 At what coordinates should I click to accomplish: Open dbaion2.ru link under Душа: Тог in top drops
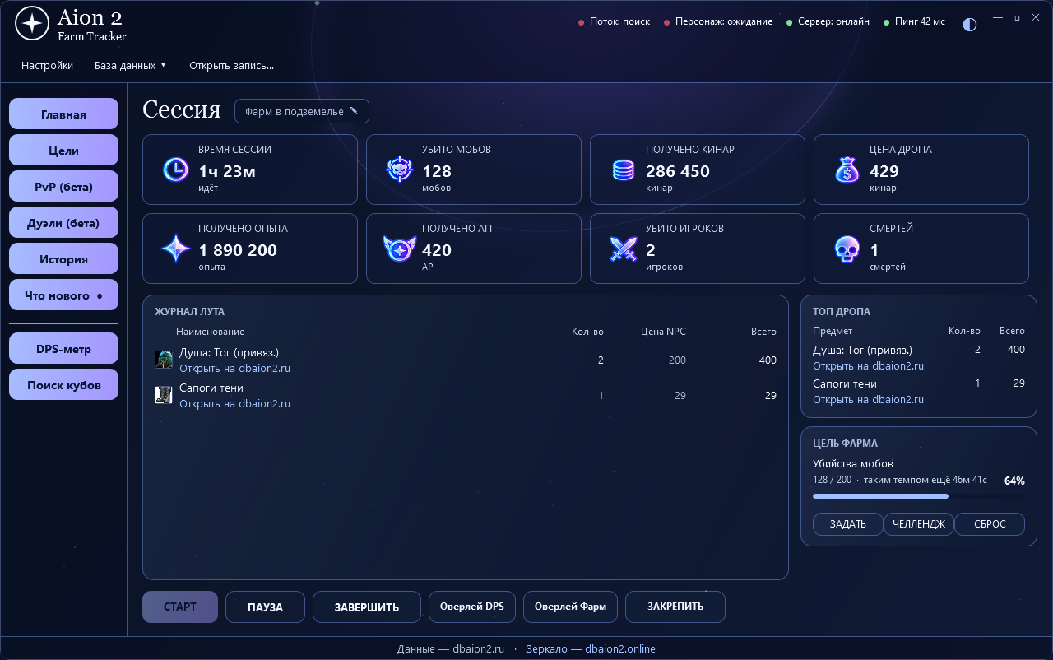tap(868, 365)
